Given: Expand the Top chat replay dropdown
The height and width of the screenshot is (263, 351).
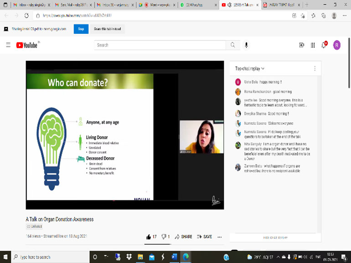Looking at the screenshot, I should (x=250, y=68).
